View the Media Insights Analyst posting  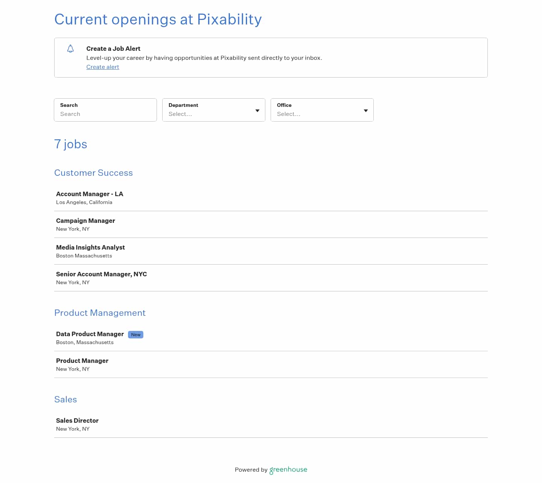coord(90,247)
